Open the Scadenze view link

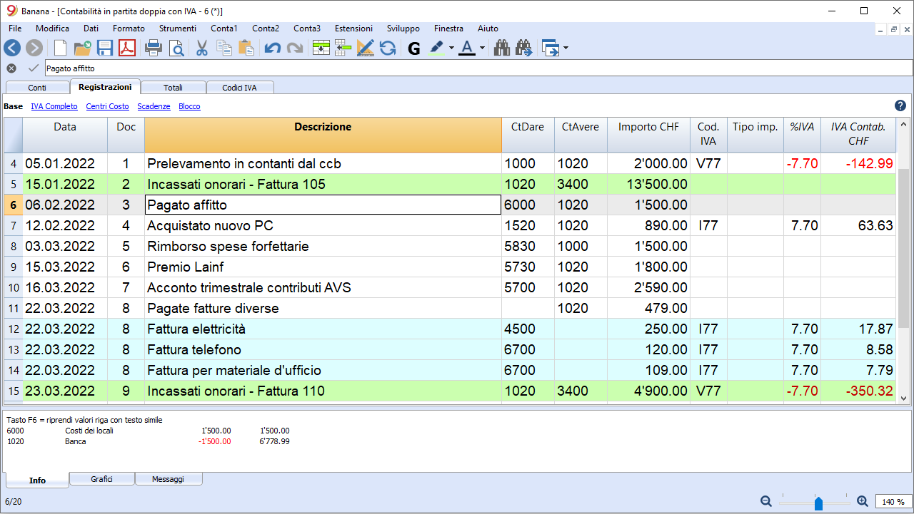coord(154,106)
